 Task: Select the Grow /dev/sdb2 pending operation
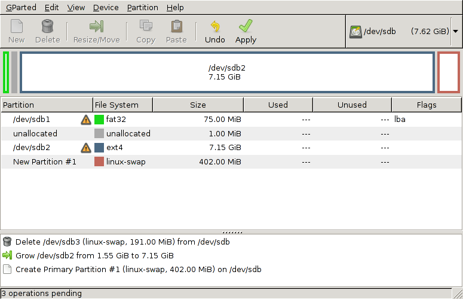click(x=94, y=255)
